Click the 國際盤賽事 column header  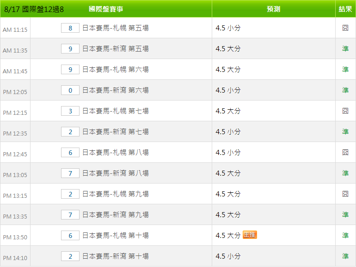[x=106, y=9]
